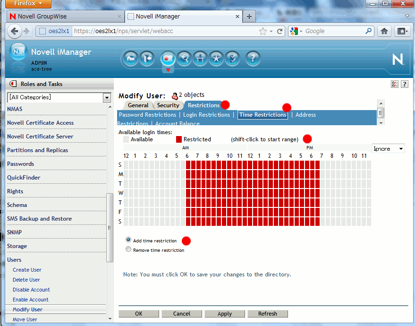
Task: Click the Cancel button
Action: tap(182, 314)
